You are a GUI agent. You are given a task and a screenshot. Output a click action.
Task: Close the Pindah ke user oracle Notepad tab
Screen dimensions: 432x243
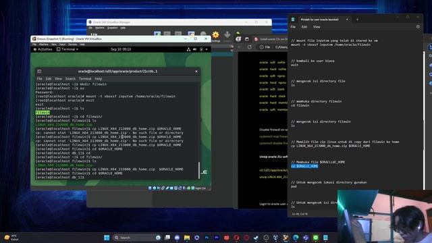pyautogui.click(x=347, y=20)
